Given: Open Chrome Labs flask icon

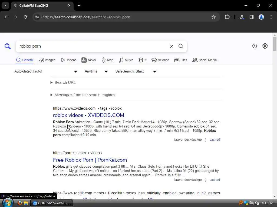Looking at the screenshot, I should (242, 17).
